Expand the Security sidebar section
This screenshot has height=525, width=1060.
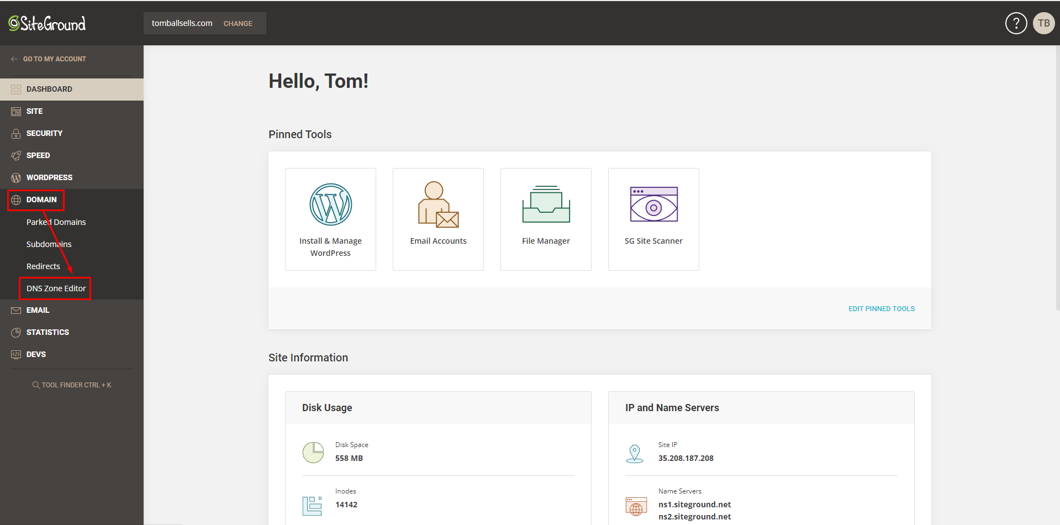[44, 133]
